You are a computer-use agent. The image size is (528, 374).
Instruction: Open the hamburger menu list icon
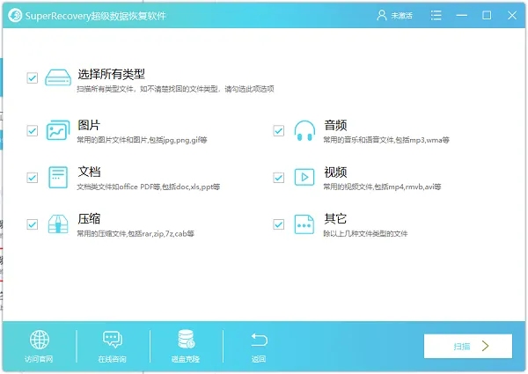436,15
